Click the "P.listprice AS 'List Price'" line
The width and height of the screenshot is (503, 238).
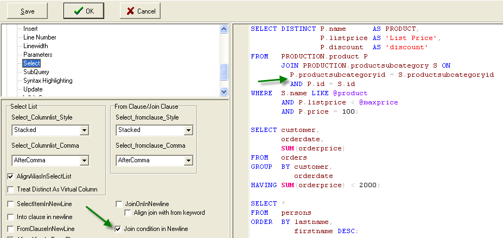(x=381, y=38)
